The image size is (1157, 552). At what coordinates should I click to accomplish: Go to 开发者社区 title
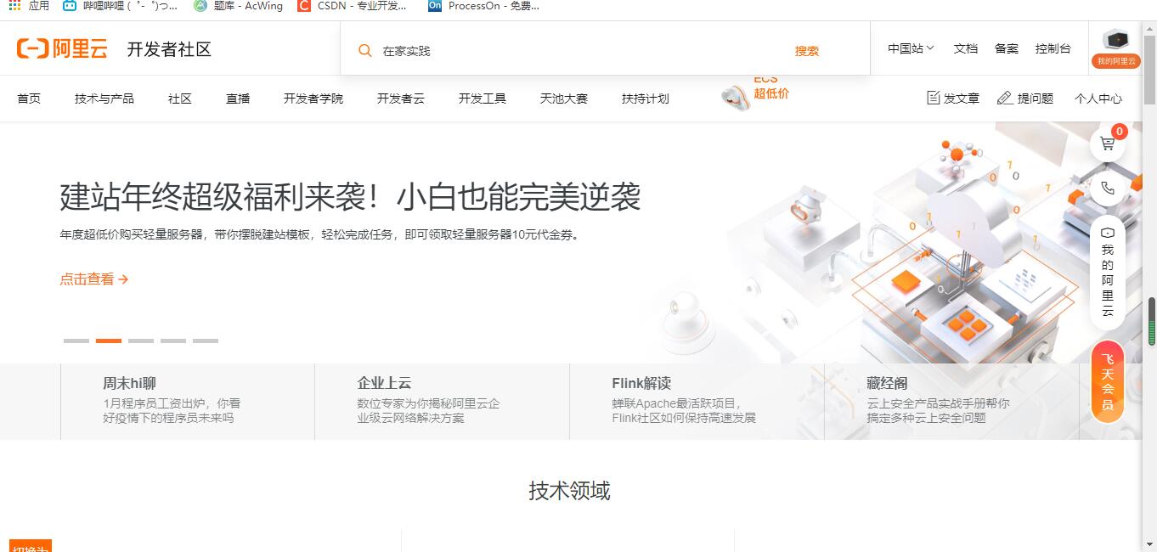point(169,49)
